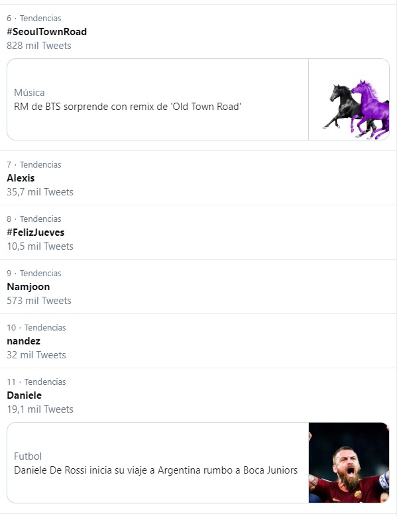Click the 573 mil Tweets count

tap(38, 301)
